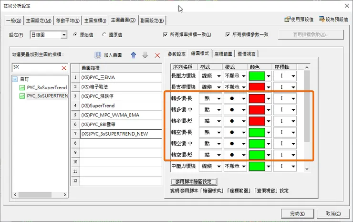
Task: Select 原始值 radio button
Action: (x=75, y=34)
